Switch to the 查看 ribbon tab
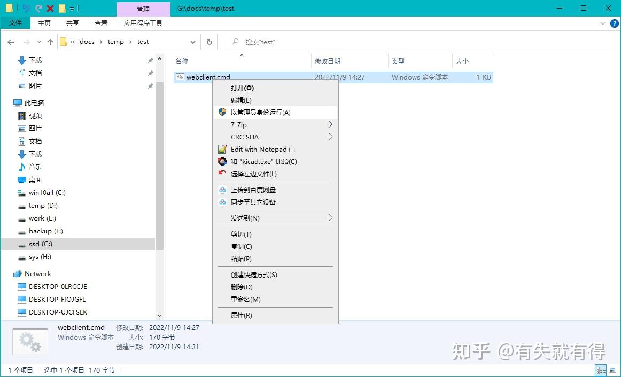 100,23
